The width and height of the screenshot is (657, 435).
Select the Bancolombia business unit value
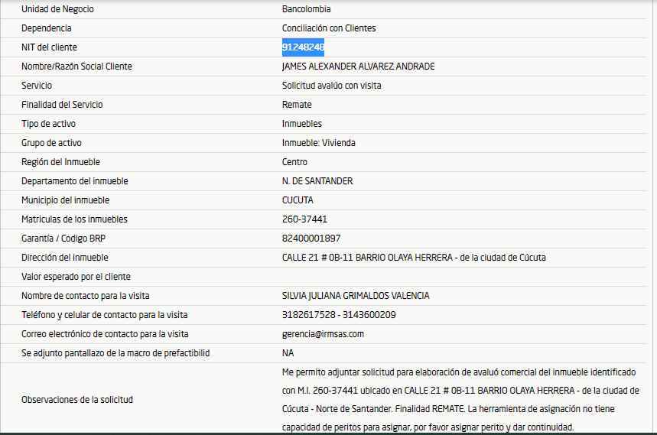[306, 9]
